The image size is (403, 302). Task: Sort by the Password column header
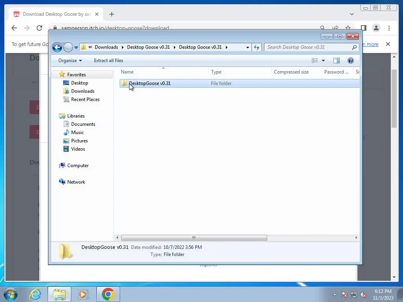point(337,72)
